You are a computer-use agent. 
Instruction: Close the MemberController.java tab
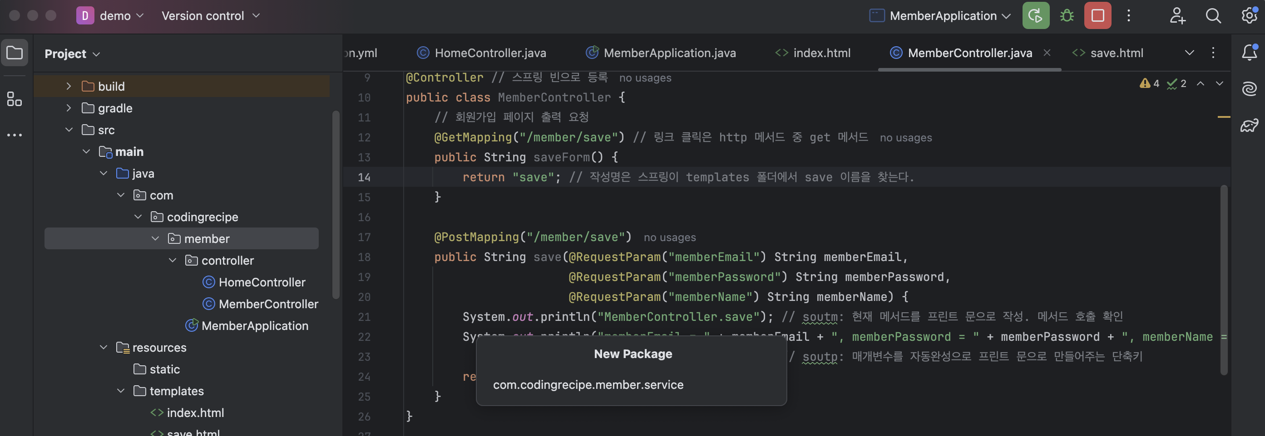(x=1047, y=53)
